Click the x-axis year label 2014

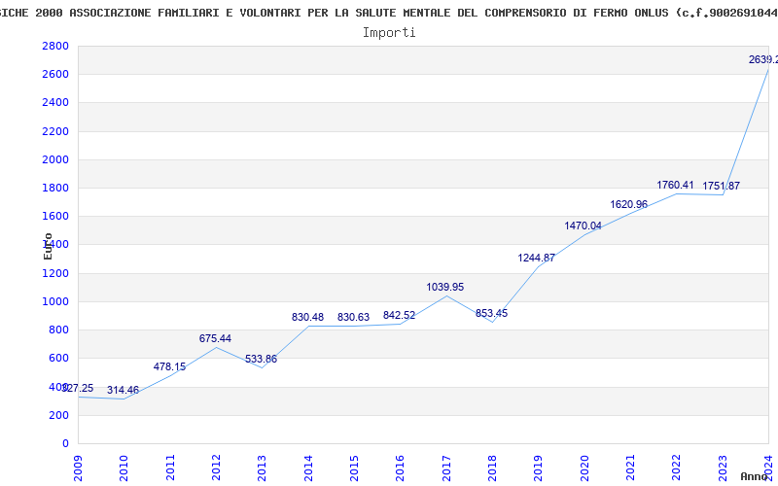308,468
